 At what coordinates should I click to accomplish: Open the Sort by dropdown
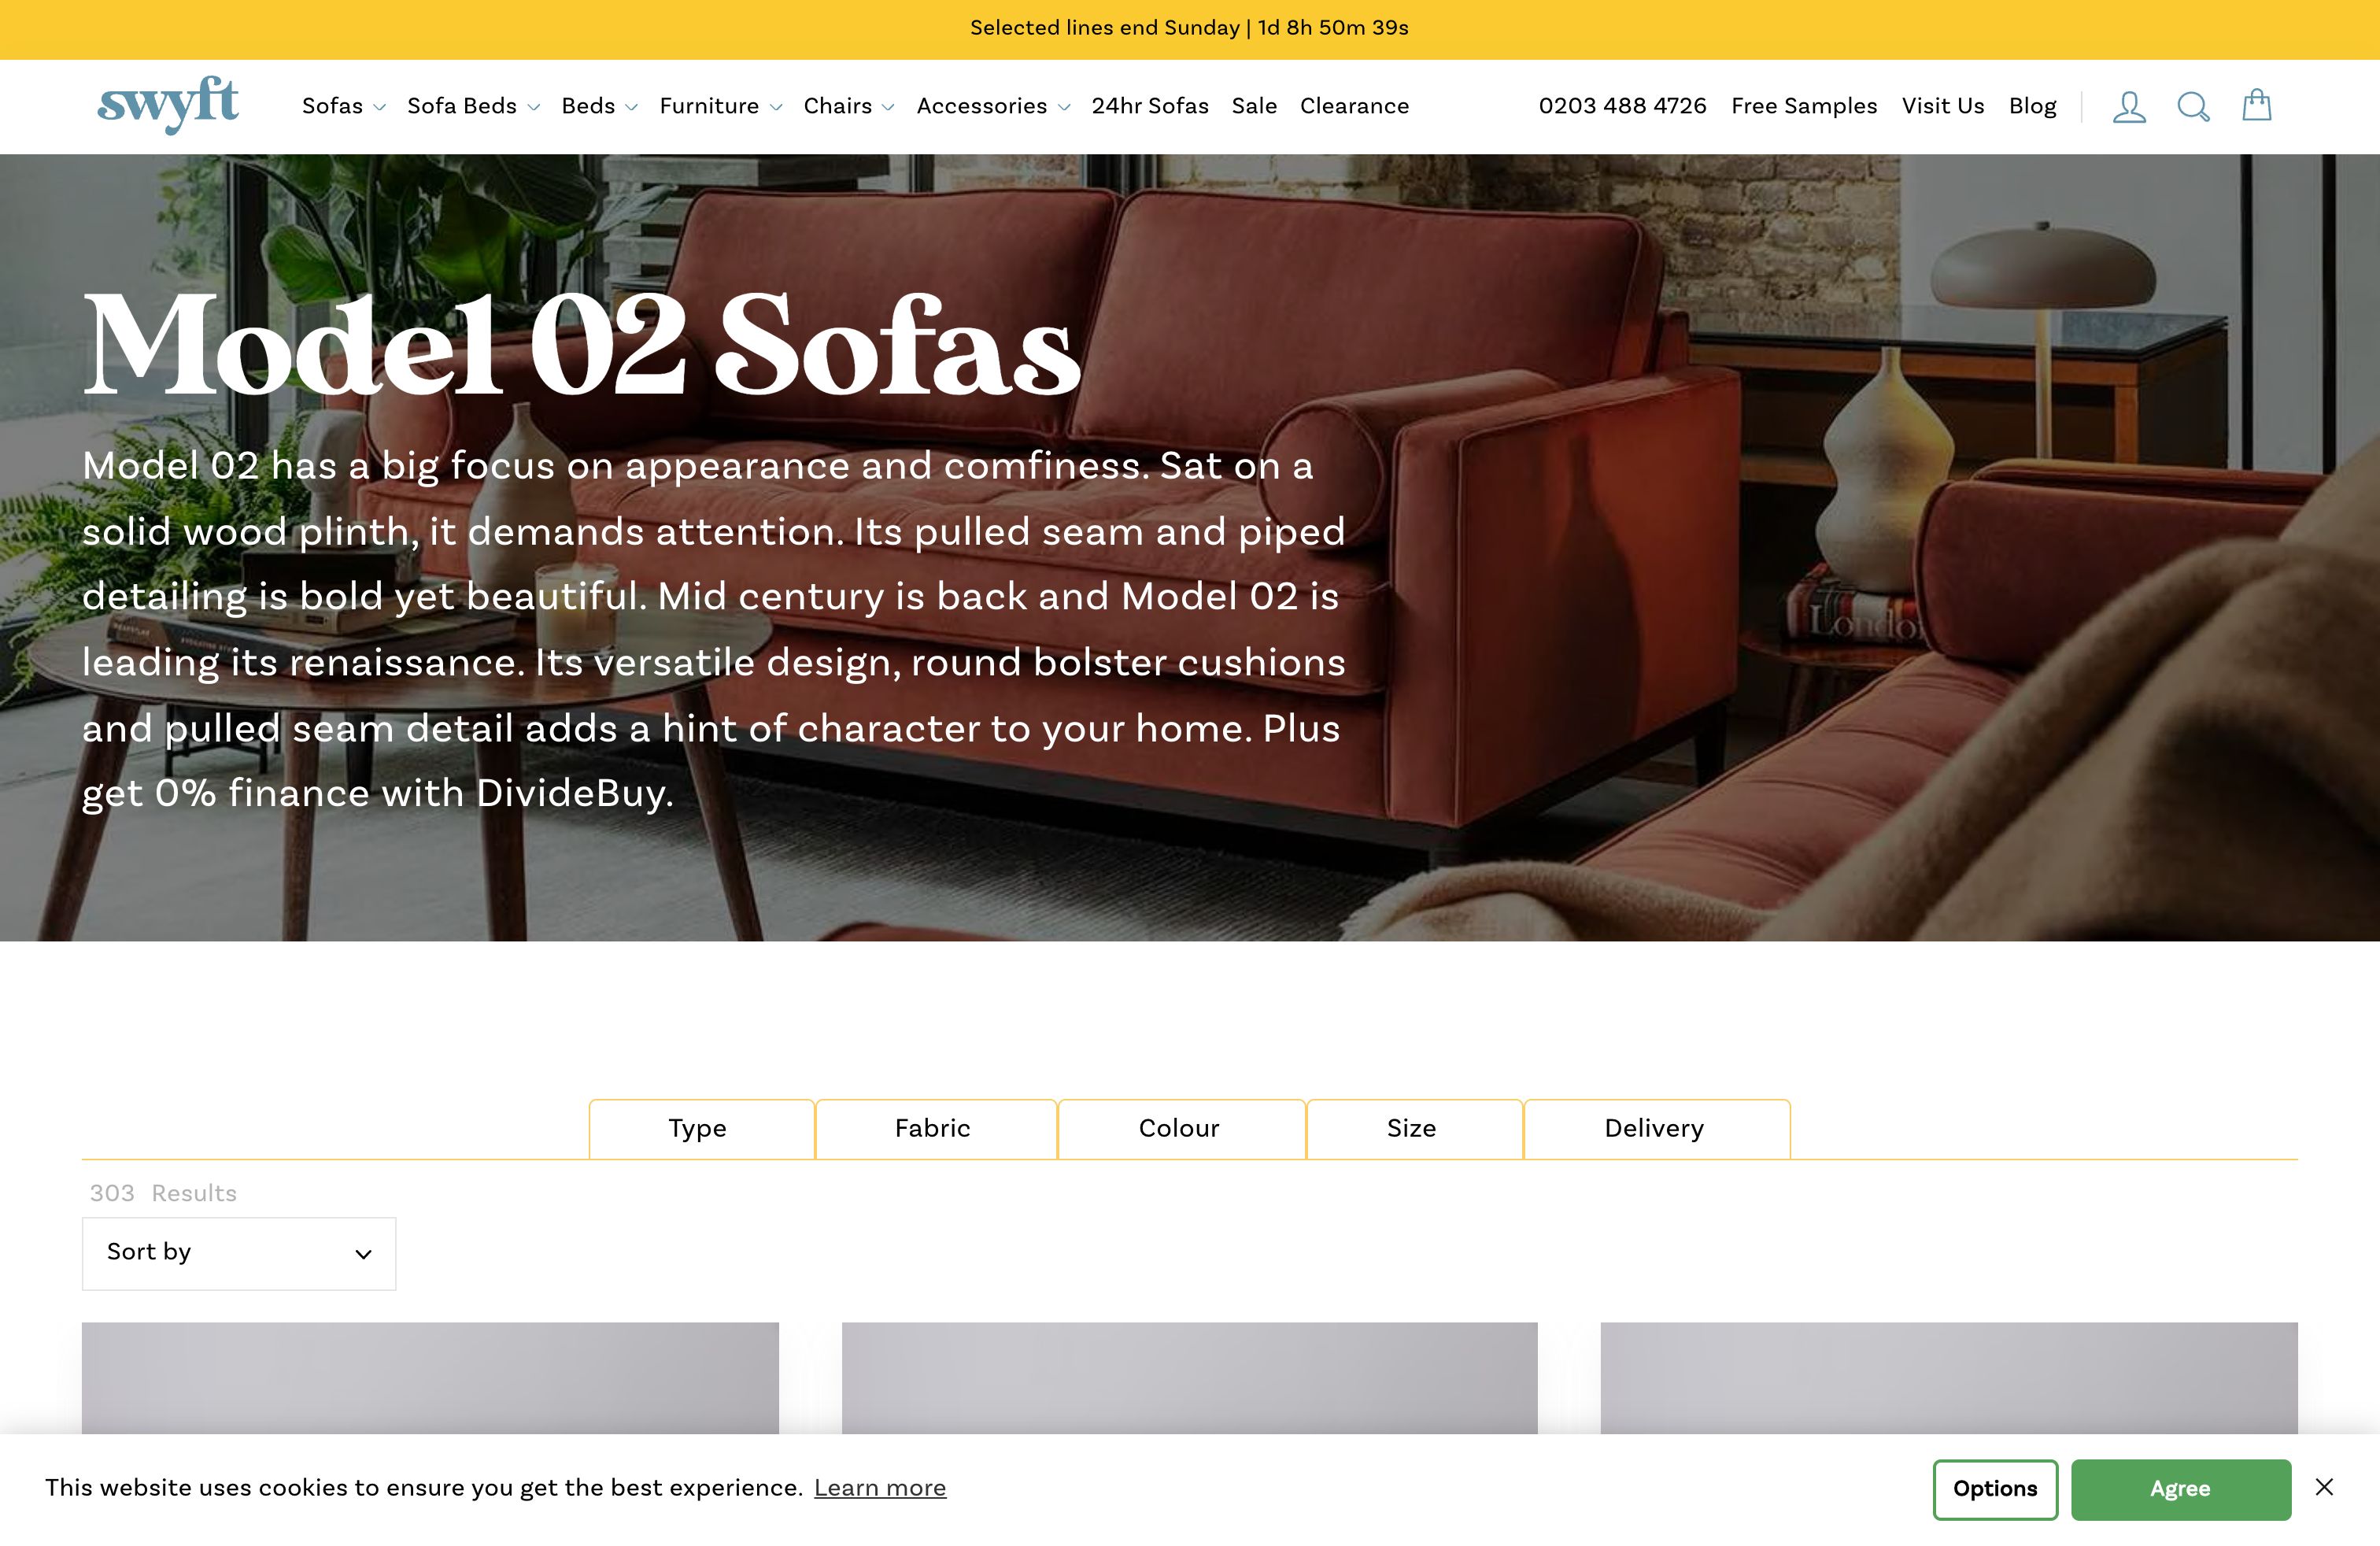pos(239,1253)
